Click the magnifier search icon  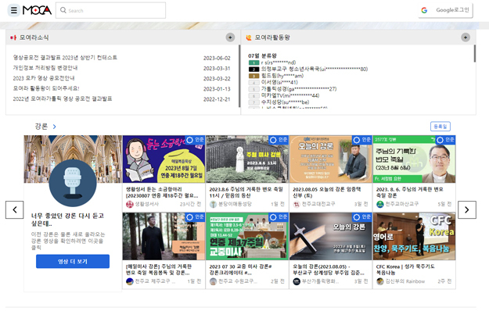pos(63,10)
